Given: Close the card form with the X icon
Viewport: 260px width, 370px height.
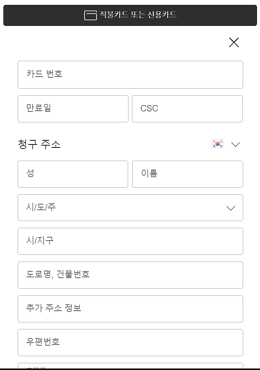Looking at the screenshot, I should pyautogui.click(x=234, y=42).
